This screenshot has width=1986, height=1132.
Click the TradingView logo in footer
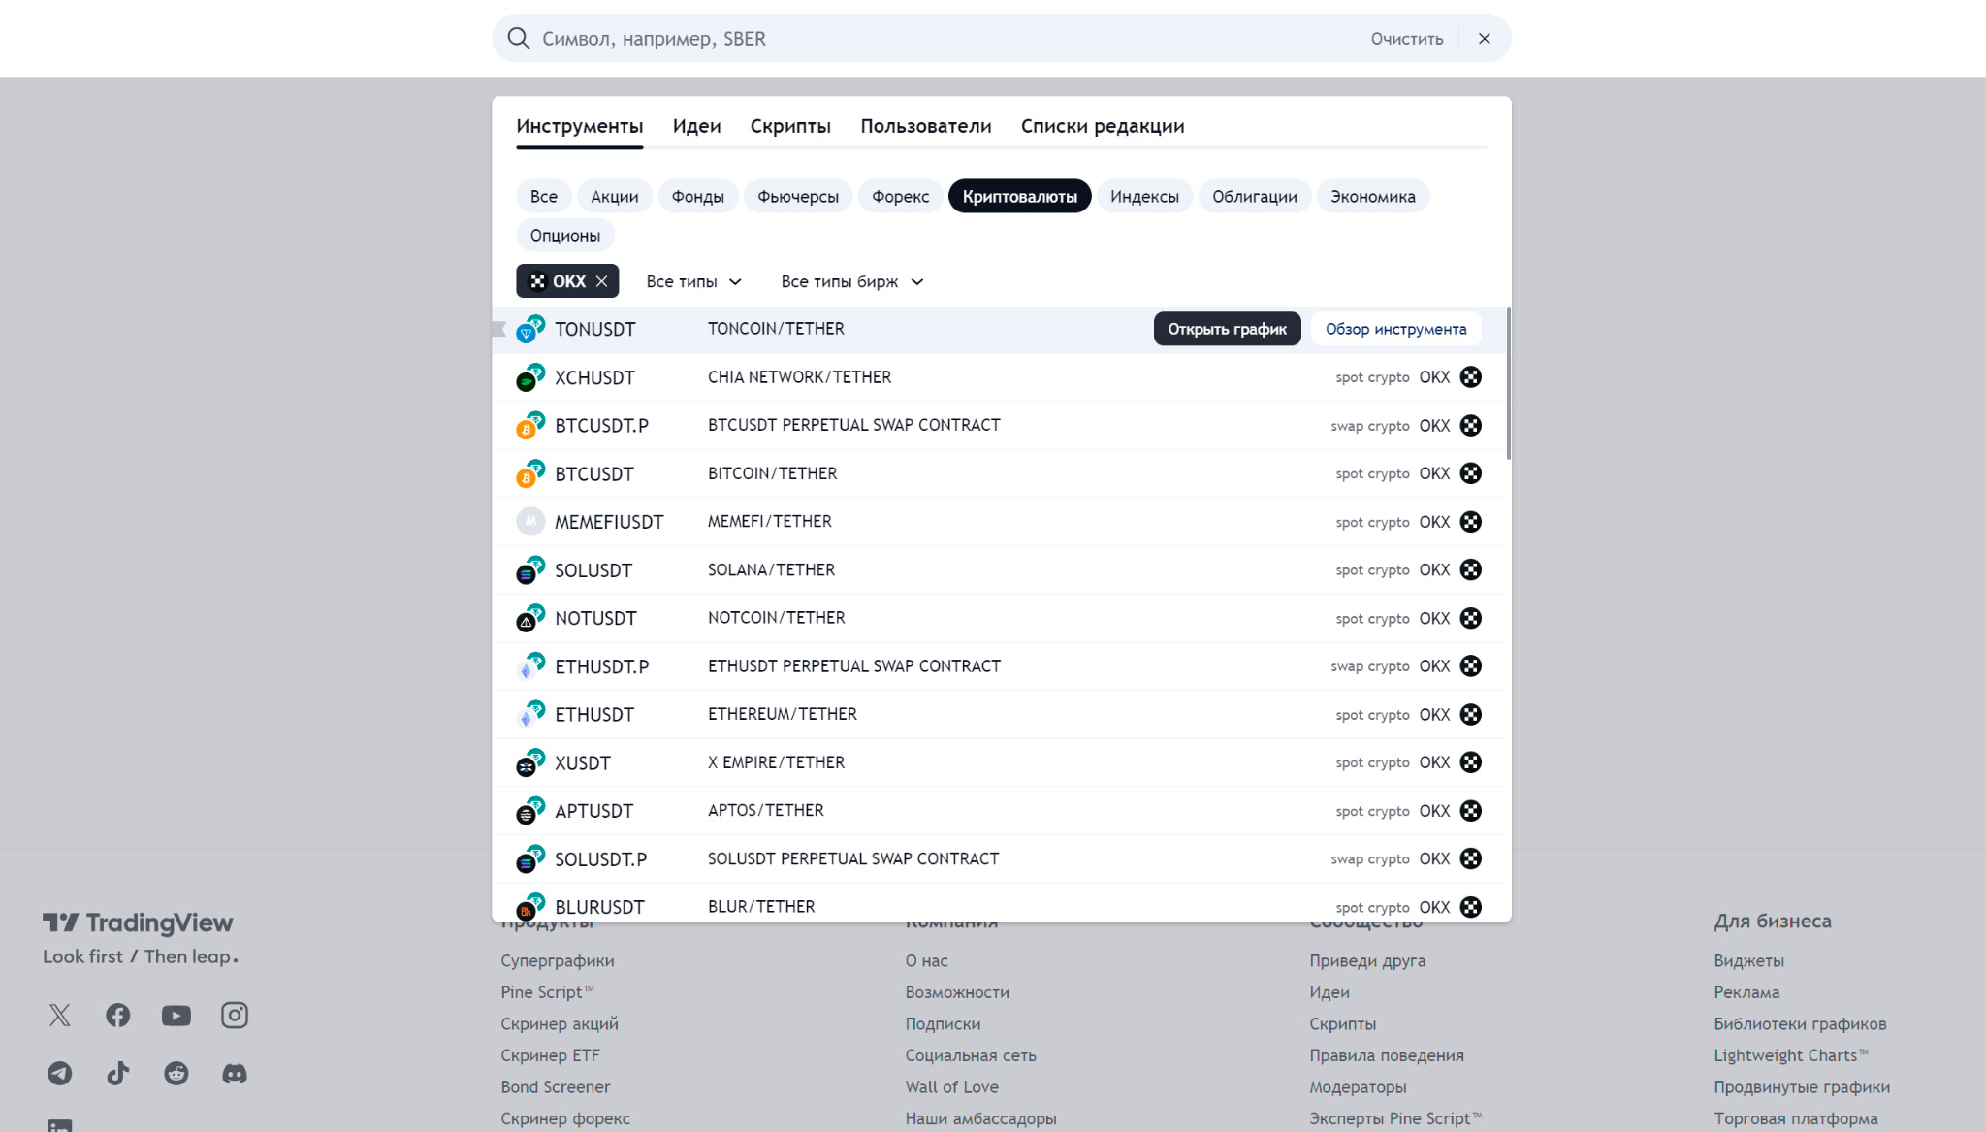click(x=138, y=923)
